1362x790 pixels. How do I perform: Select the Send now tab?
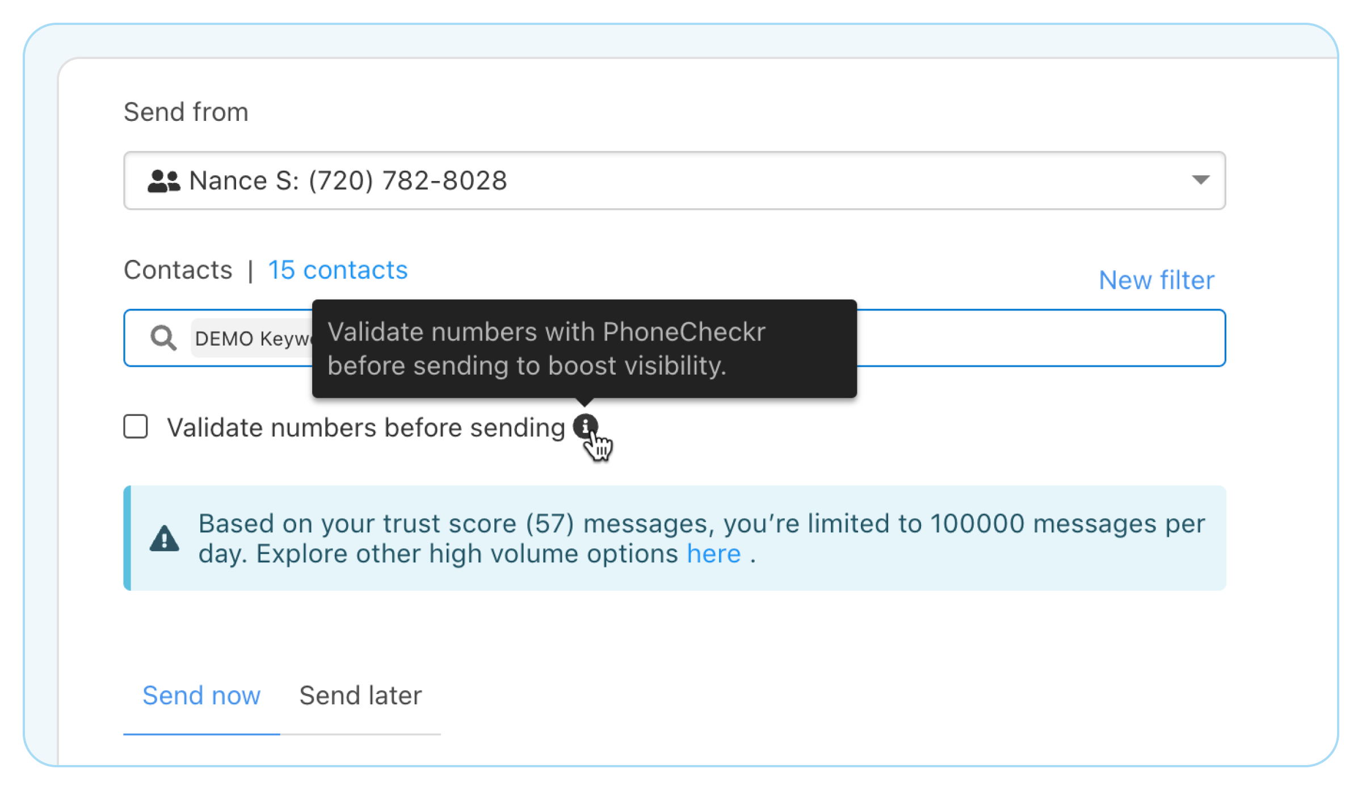tap(202, 695)
